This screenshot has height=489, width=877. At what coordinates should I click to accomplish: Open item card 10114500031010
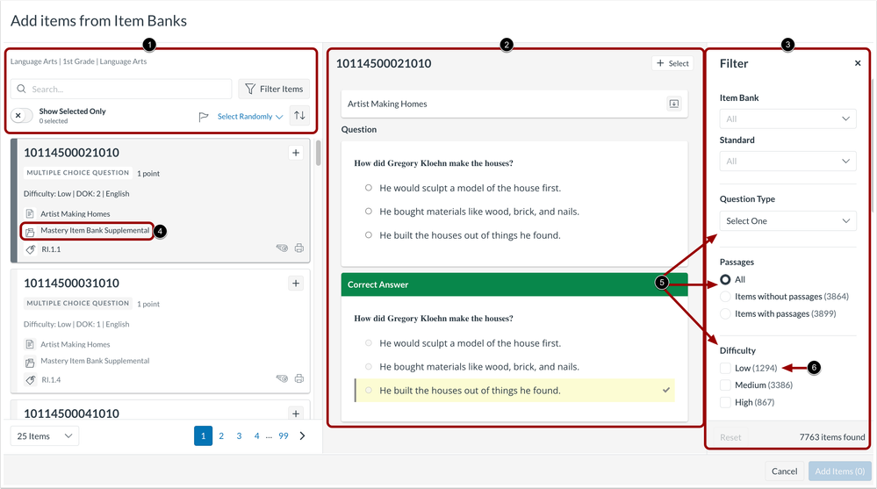click(161, 331)
